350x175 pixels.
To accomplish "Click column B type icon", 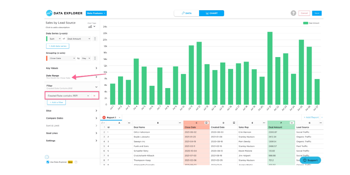I will click(180, 122).
